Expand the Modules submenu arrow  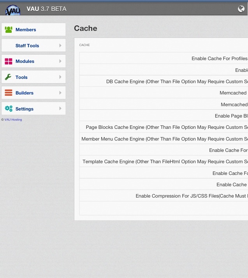(x=60, y=61)
